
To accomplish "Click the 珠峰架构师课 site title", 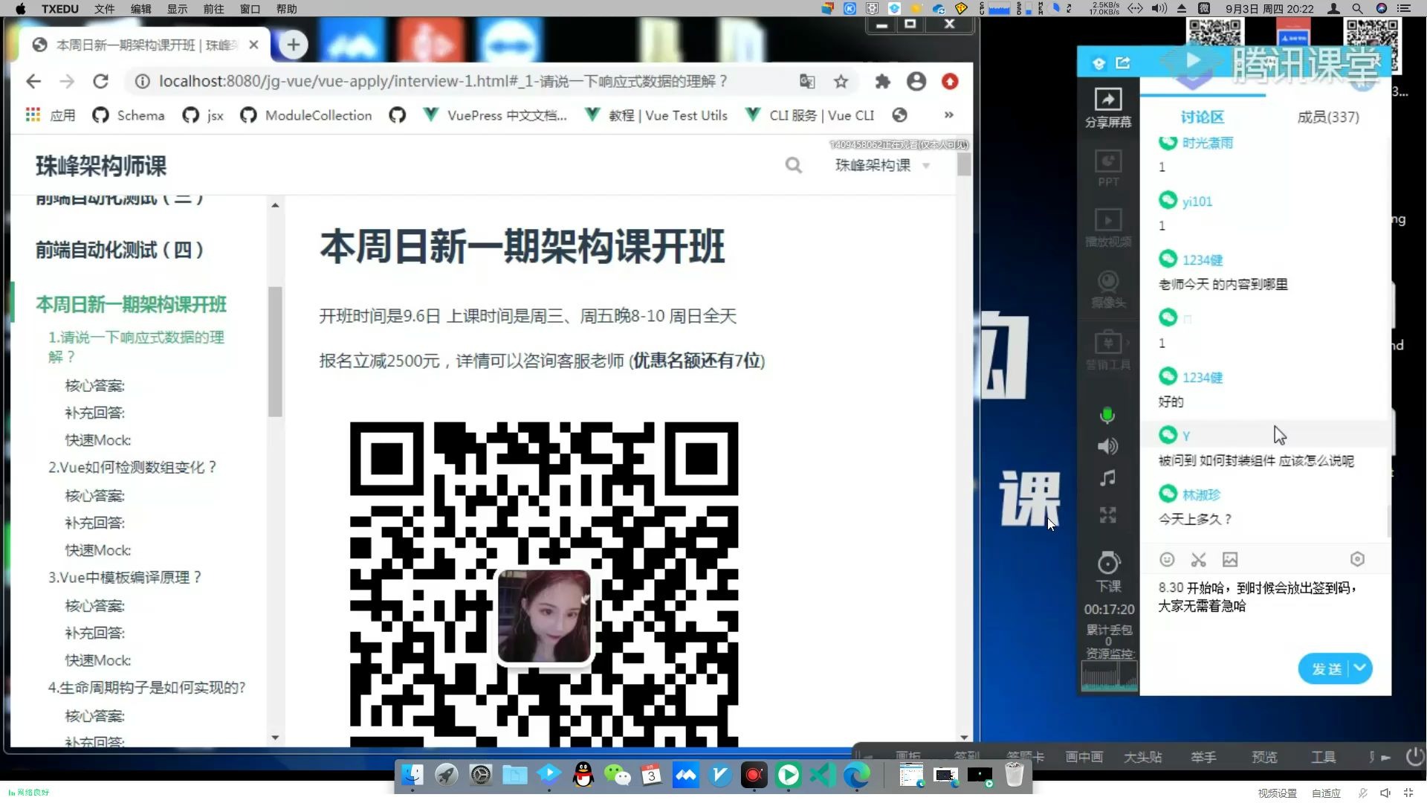I will (101, 166).
